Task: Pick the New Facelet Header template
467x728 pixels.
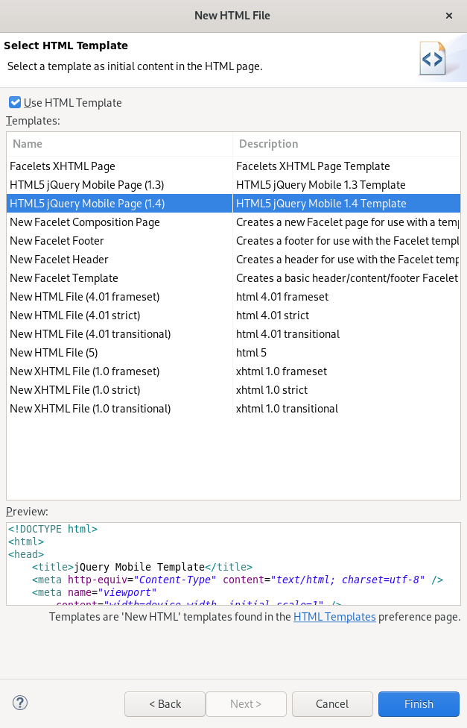Action: pos(59,260)
